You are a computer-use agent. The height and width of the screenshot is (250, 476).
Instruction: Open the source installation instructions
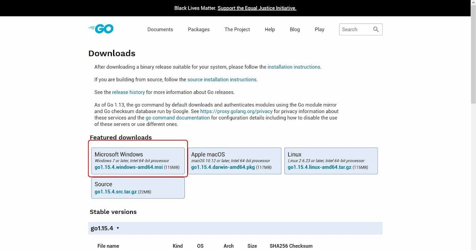click(x=222, y=79)
